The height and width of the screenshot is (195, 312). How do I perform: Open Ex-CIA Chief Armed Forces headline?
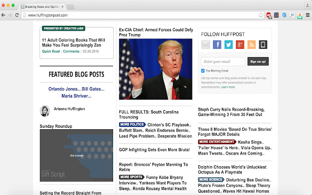[x=156, y=32]
